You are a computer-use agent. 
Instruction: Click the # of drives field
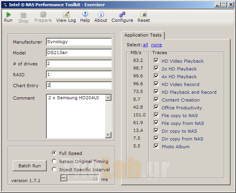(x=79, y=64)
